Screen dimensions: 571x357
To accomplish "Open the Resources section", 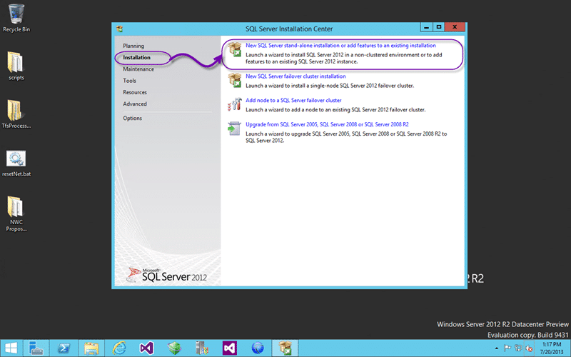I will click(135, 93).
